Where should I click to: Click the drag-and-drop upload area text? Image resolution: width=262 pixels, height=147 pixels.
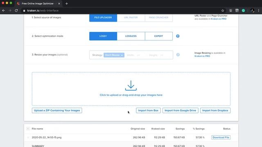click(131, 95)
